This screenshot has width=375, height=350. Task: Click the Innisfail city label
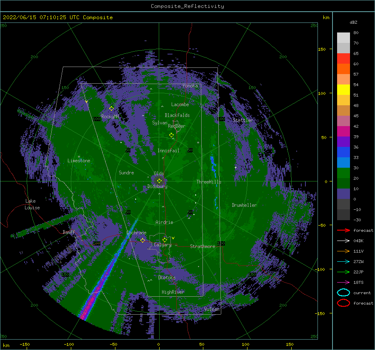(x=168, y=151)
